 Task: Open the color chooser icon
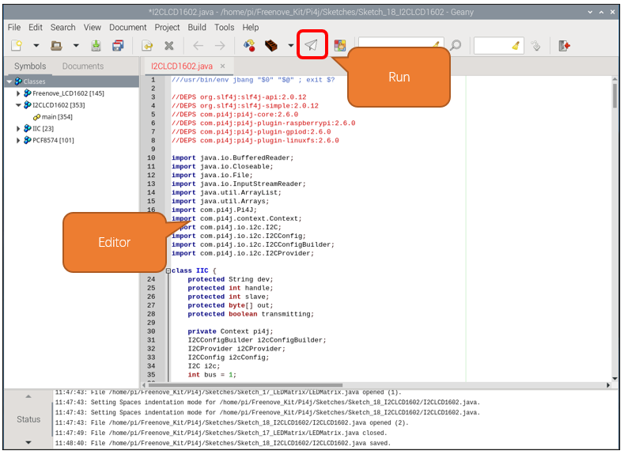(340, 45)
